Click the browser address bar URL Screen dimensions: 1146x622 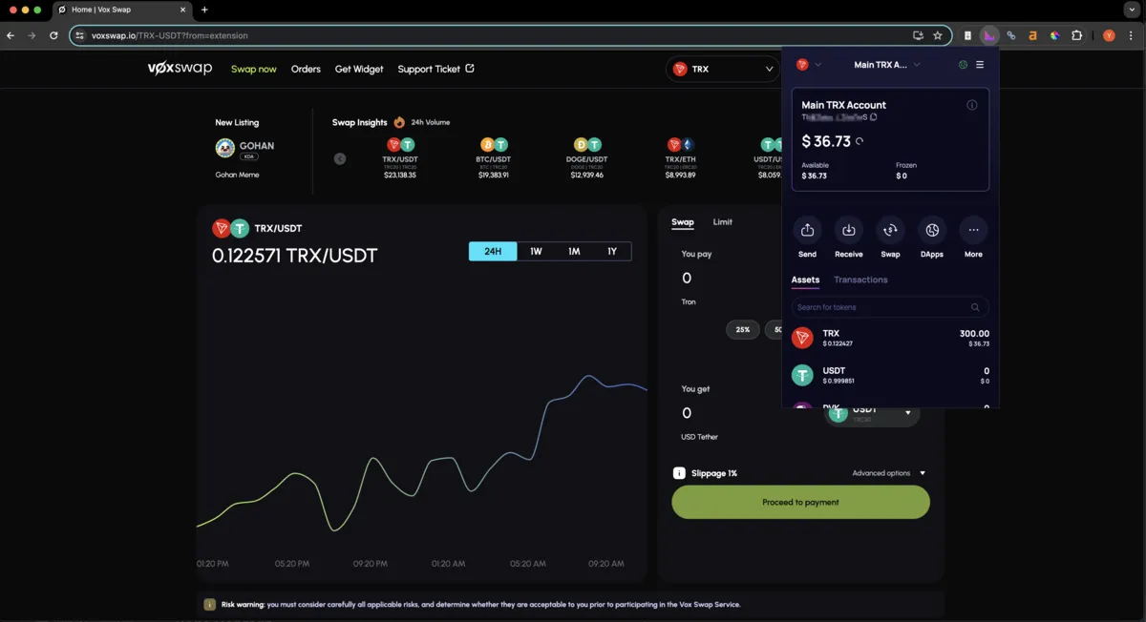pos(170,35)
